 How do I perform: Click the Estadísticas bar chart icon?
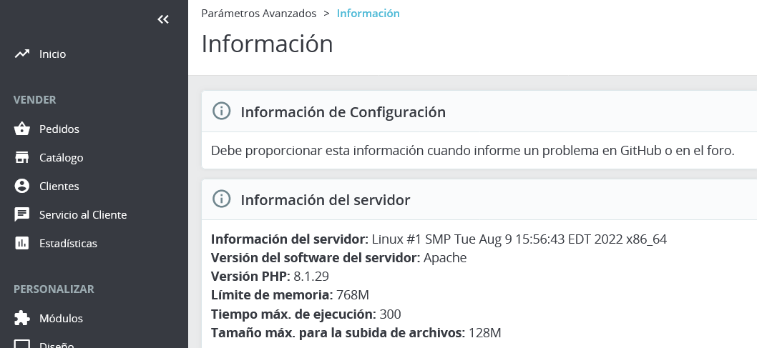pos(22,244)
